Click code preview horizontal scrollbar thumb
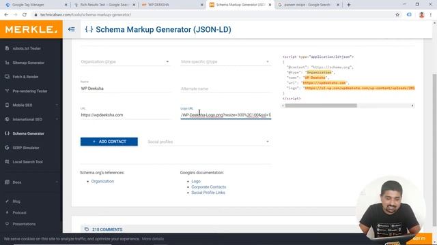Viewport: 437px width, 245px height. pos(321,105)
